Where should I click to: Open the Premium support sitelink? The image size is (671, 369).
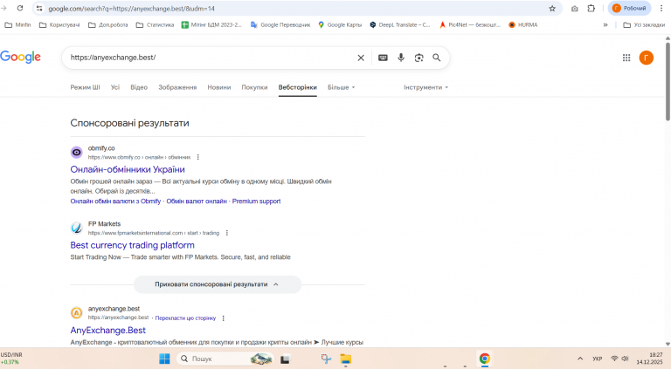coord(256,202)
